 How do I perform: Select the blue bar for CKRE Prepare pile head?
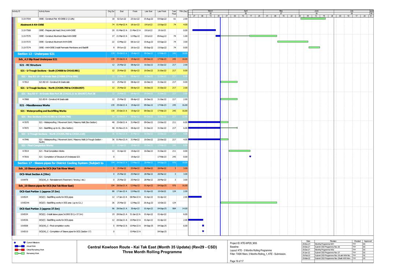(204, 30)
